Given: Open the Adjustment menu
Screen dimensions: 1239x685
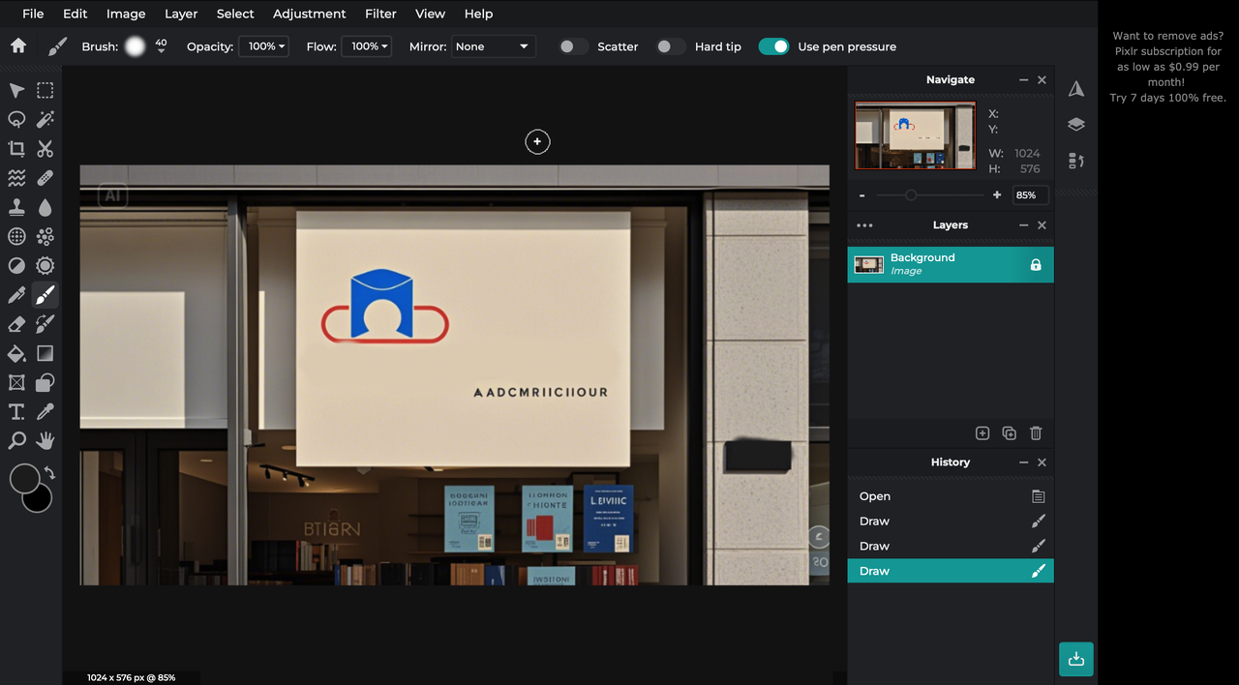Looking at the screenshot, I should tap(309, 14).
